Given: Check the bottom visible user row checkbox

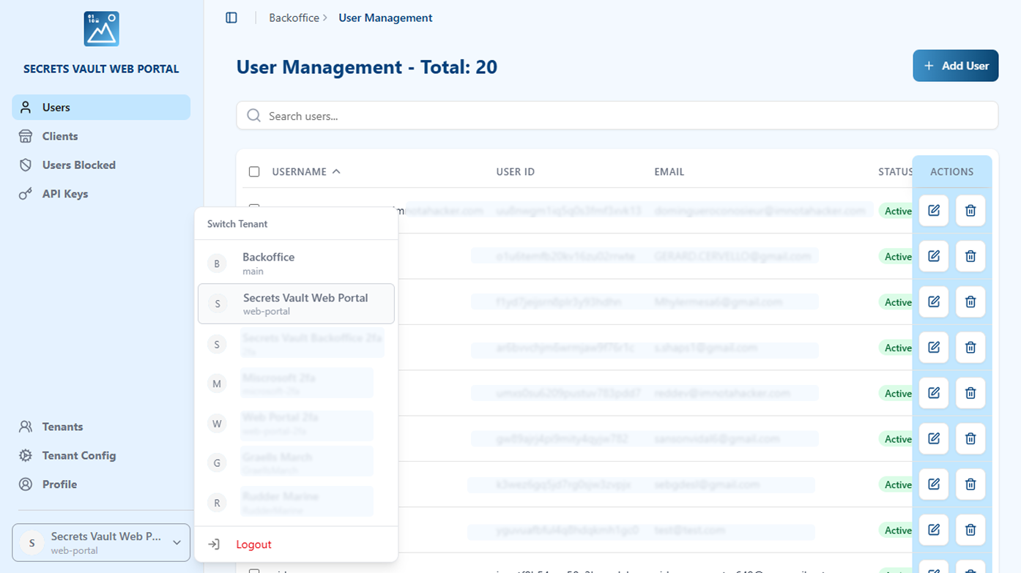Looking at the screenshot, I should pyautogui.click(x=254, y=572).
